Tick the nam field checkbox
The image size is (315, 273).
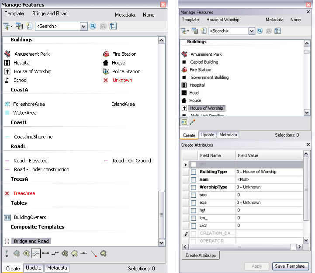(194, 180)
